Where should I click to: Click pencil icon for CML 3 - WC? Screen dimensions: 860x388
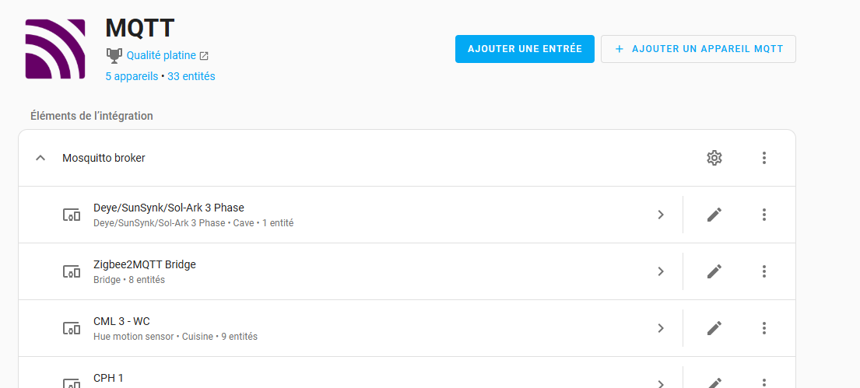714,328
